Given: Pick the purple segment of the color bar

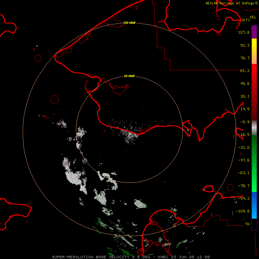Looking at the screenshot, I should pos(254,32).
